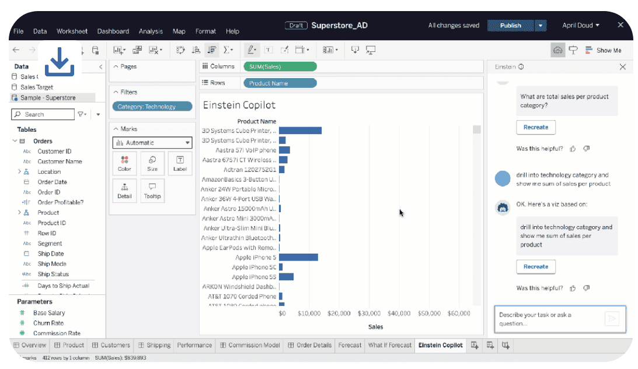Collapse the Filters shelf
This screenshot has width=638, height=369.
pos(116,92)
